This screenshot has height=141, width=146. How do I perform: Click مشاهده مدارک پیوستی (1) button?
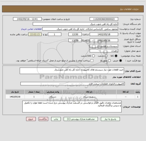pyautogui.click(x=81, y=119)
